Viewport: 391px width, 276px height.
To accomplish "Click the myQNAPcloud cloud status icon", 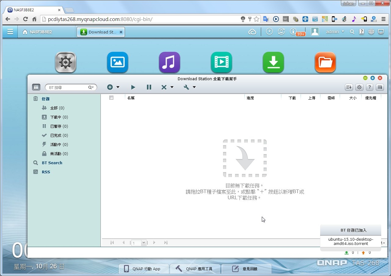I will pos(252,32).
